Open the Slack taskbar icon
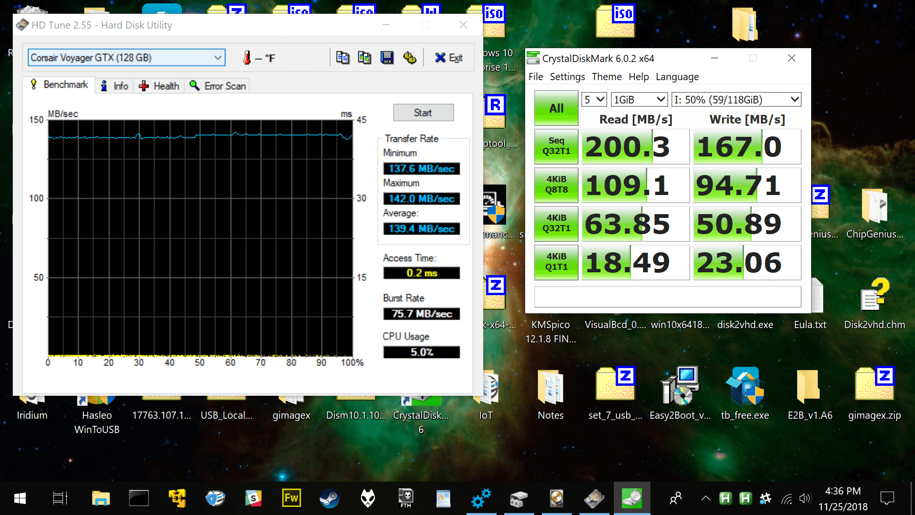This screenshot has width=915, height=515. pos(253,499)
